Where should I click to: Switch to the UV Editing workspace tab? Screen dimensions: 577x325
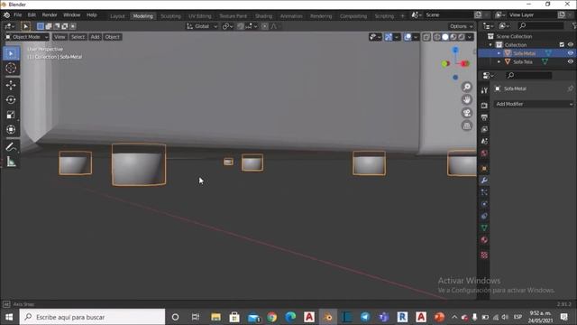pyautogui.click(x=200, y=16)
